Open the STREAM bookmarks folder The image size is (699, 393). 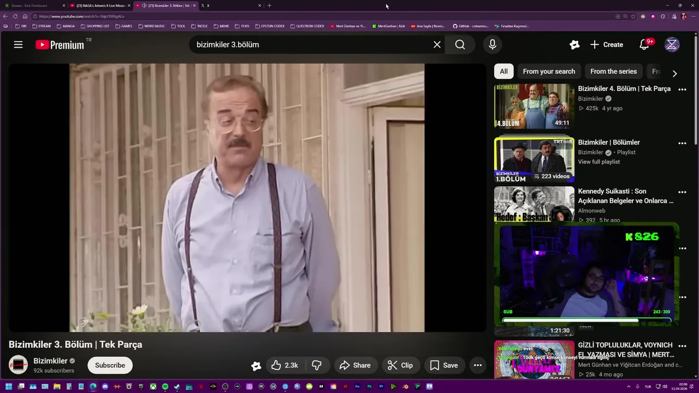pyautogui.click(x=42, y=26)
